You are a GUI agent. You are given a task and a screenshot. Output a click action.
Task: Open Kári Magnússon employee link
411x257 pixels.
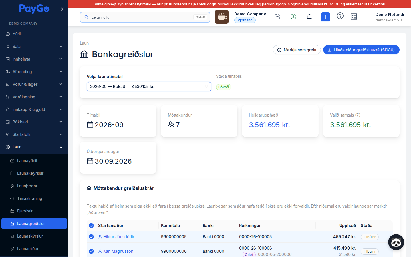click(116, 251)
